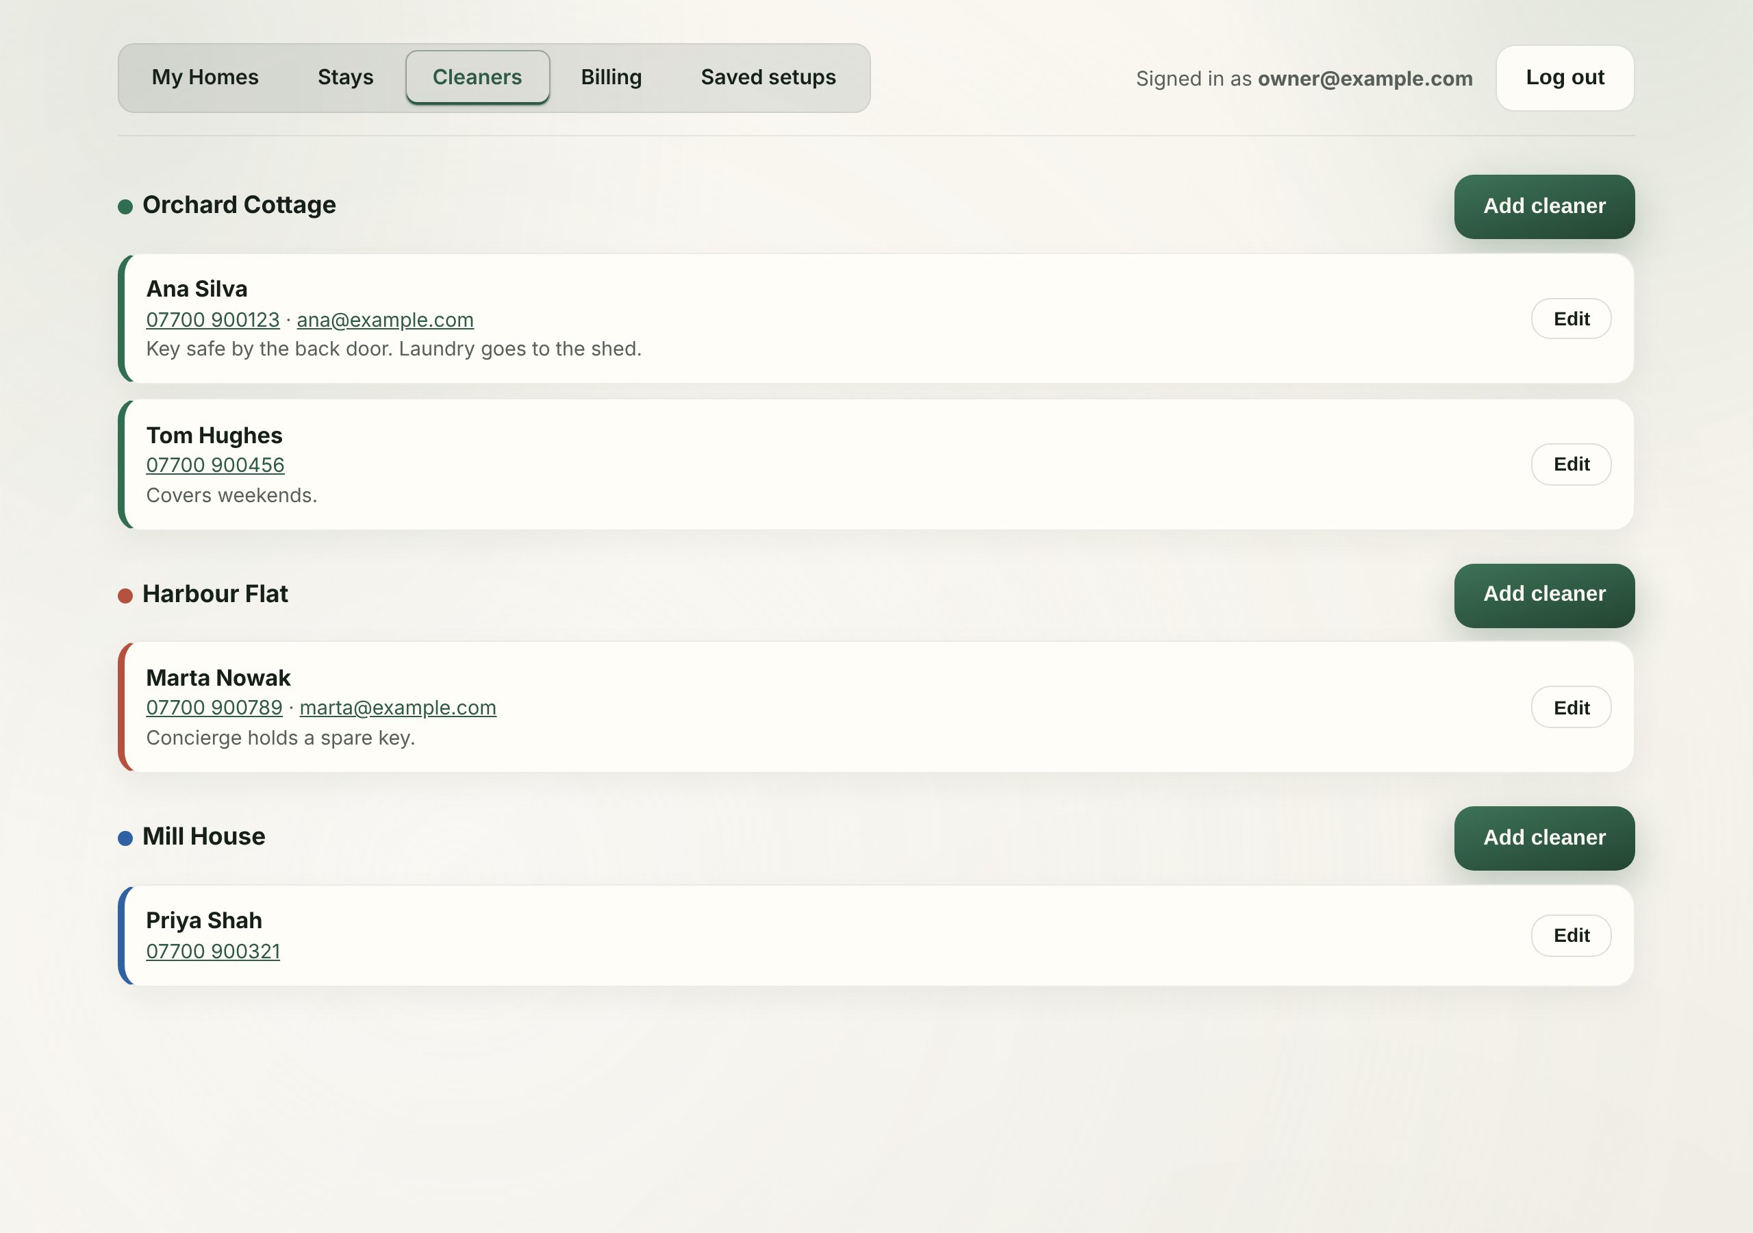Edit Ana Silva's cleaner details
The image size is (1753, 1233).
coord(1571,319)
